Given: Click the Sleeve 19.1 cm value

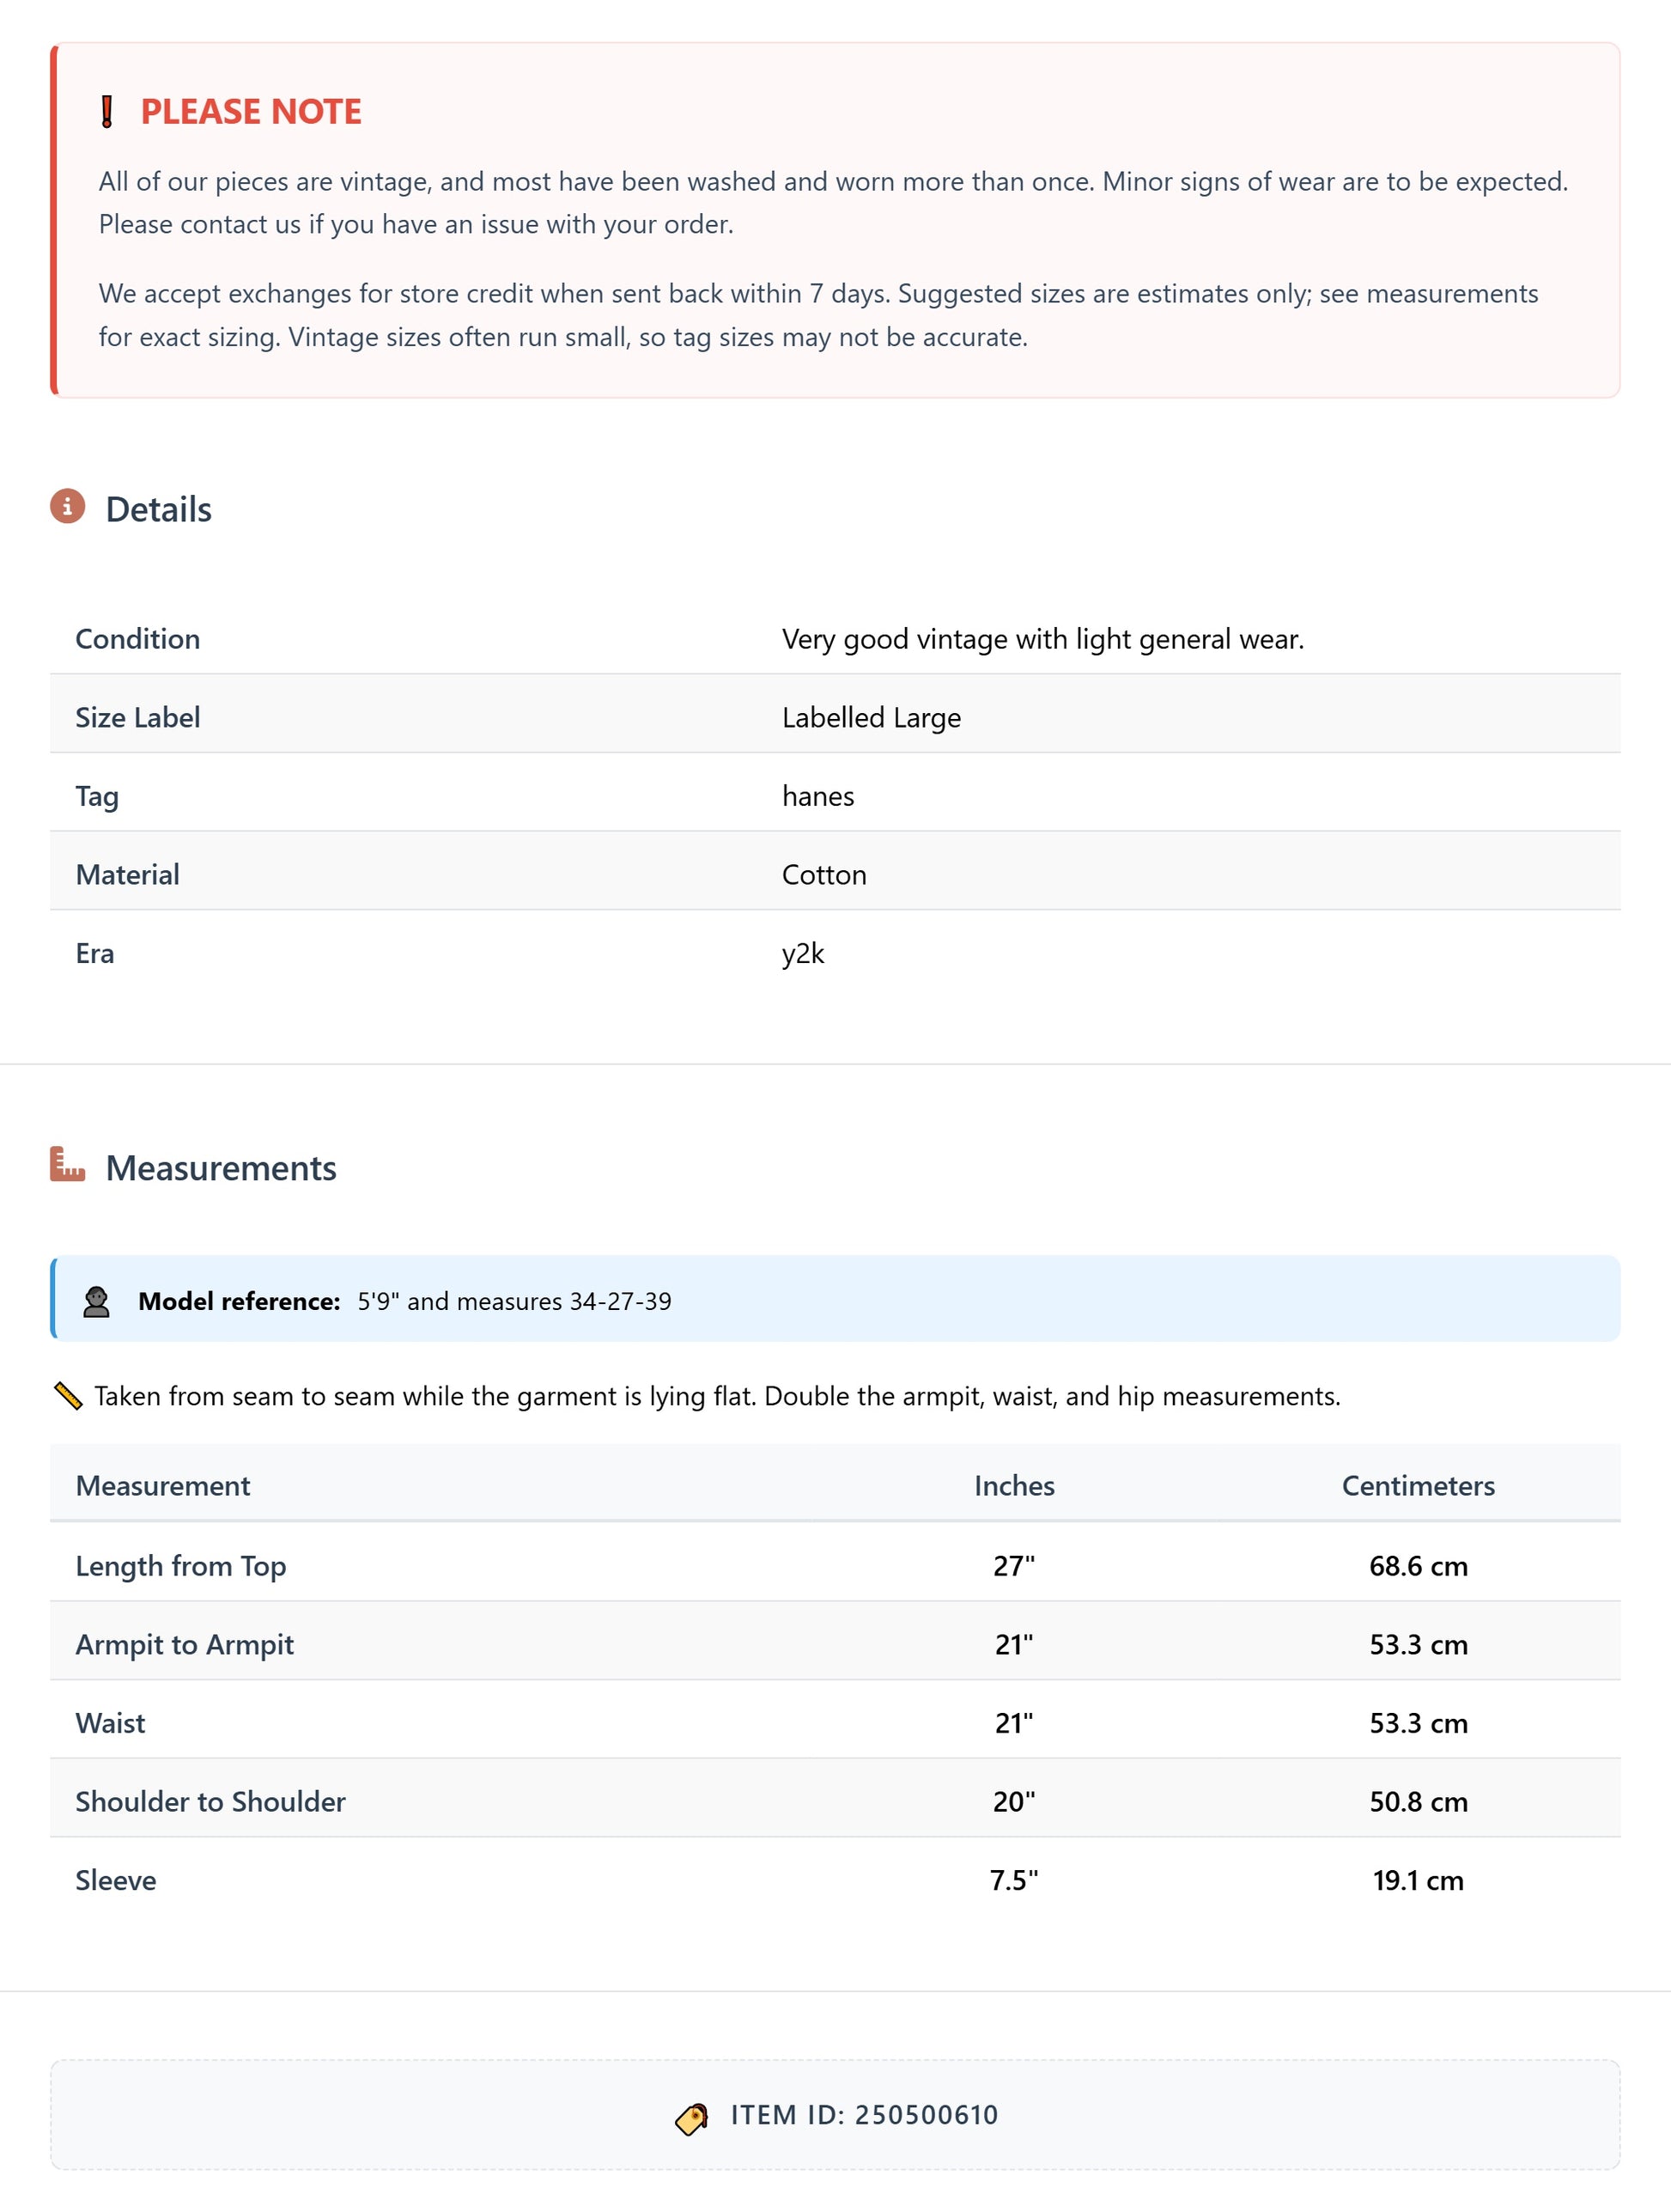Looking at the screenshot, I should tap(1417, 1881).
